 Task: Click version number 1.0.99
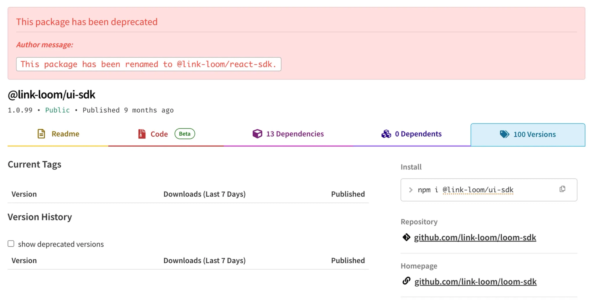(20, 110)
